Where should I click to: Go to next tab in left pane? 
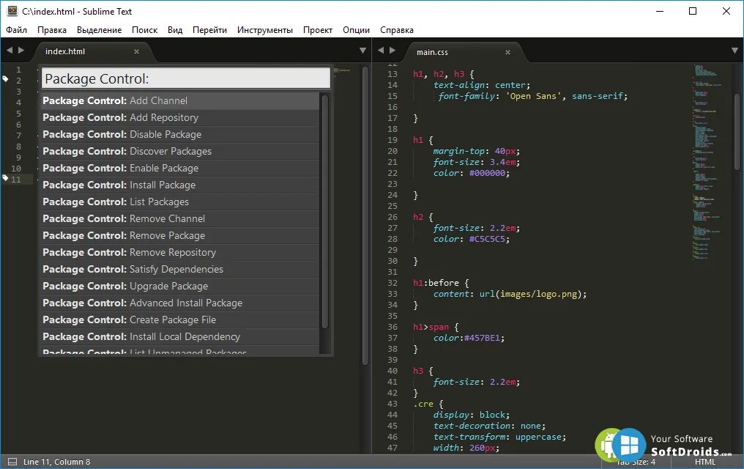click(x=21, y=50)
